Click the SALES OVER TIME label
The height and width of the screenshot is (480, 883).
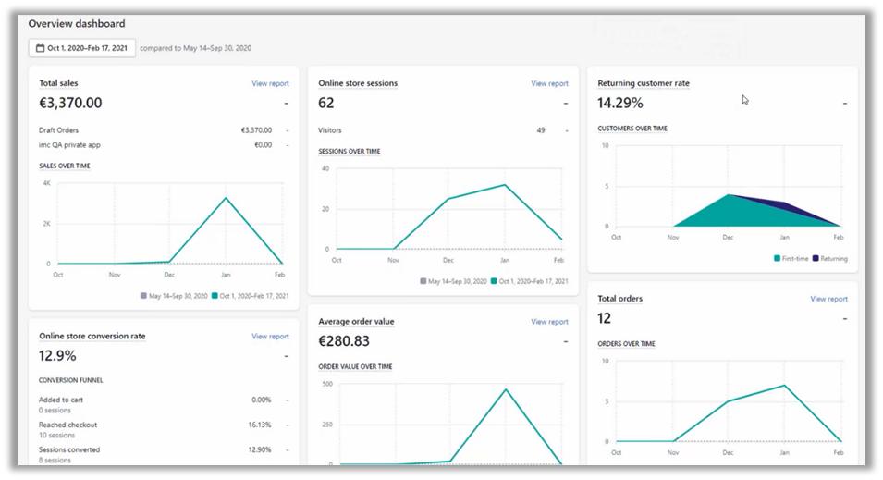click(x=65, y=166)
